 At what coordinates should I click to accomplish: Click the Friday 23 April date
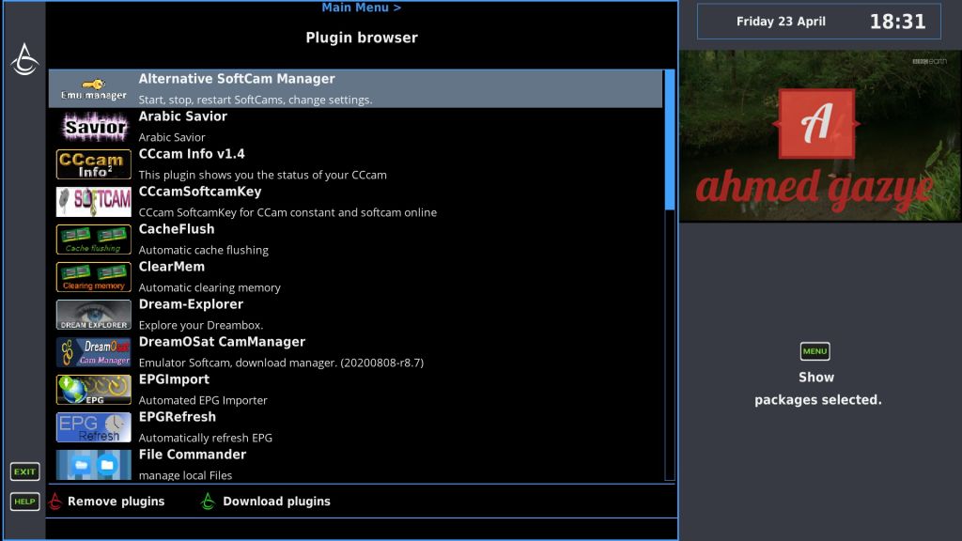(781, 22)
